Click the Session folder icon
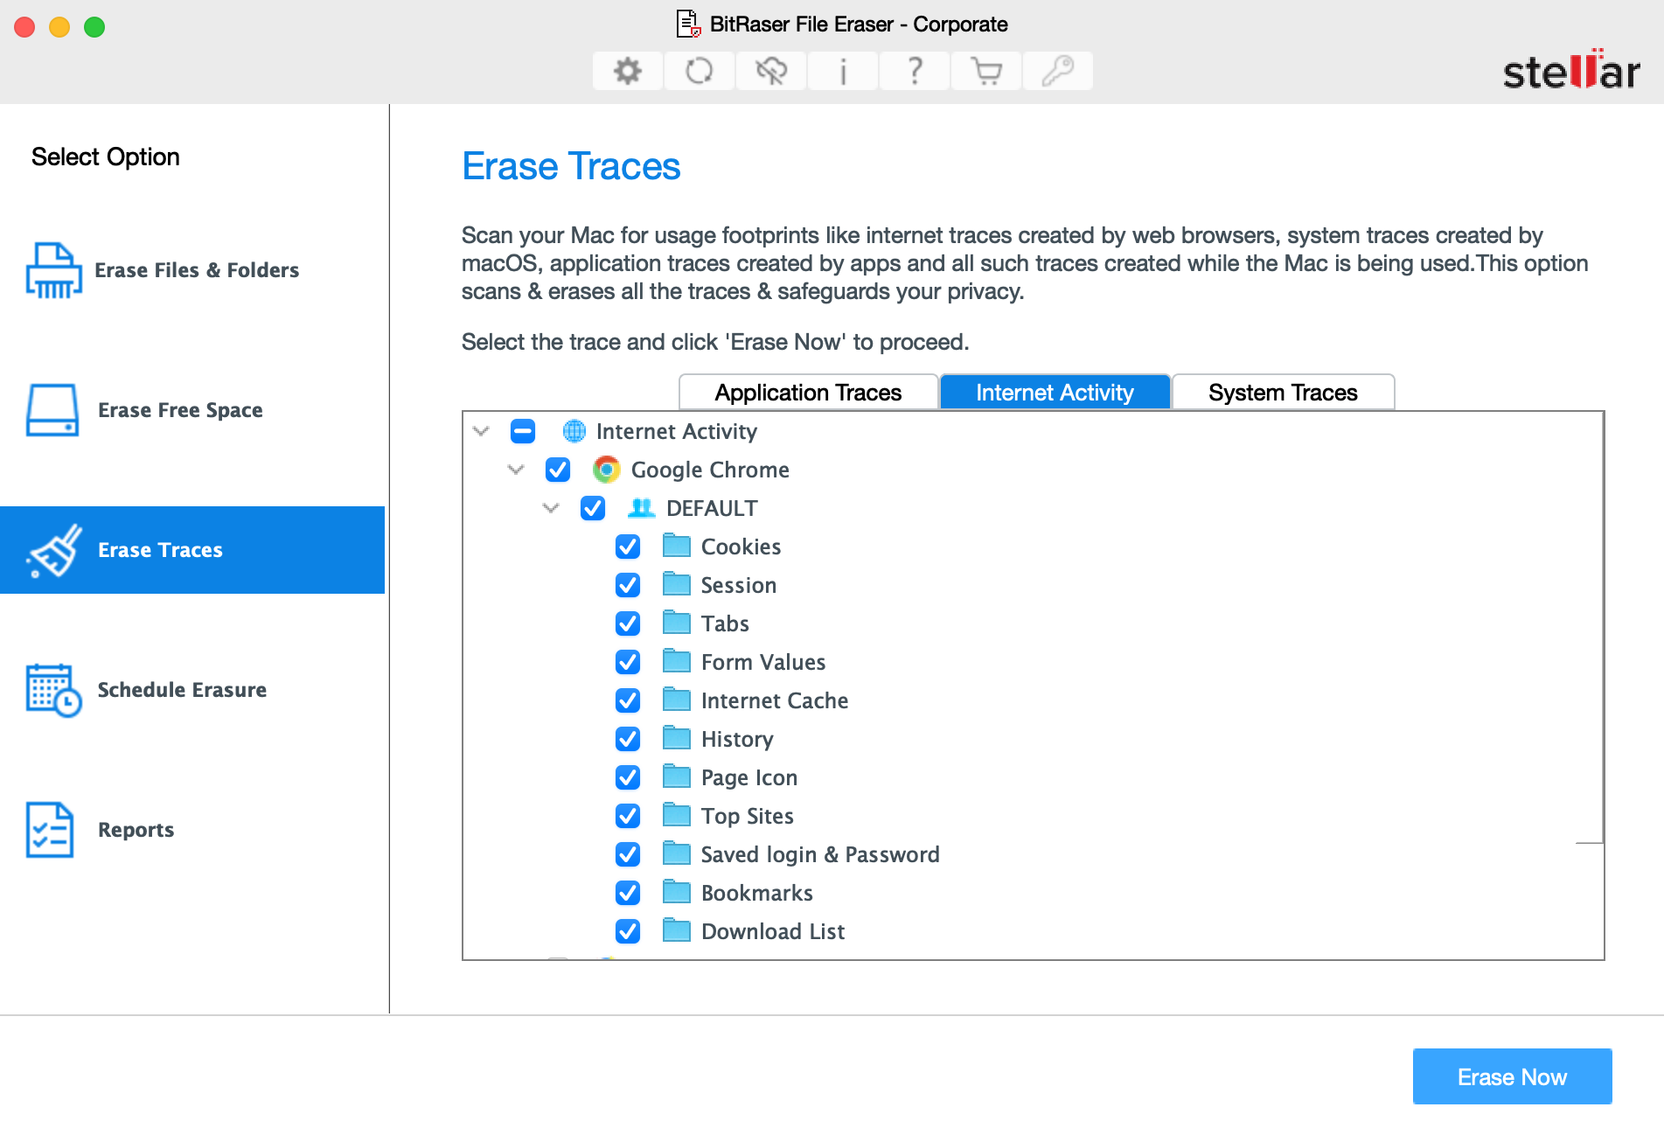1664x1135 pixels. 677,584
